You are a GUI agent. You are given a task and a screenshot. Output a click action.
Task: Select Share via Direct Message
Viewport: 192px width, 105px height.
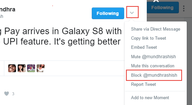(x=156, y=29)
